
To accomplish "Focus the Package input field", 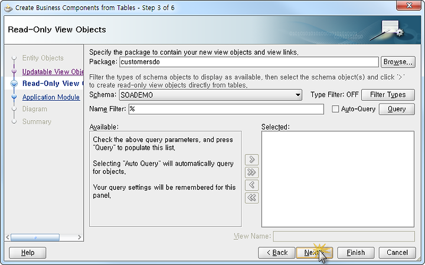I will (249, 62).
